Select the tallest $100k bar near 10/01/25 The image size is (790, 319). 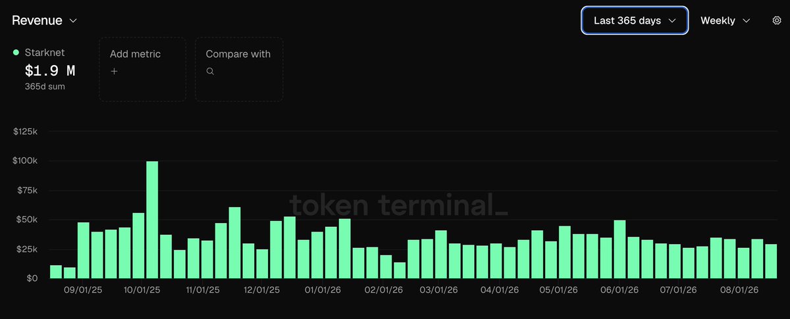click(152, 220)
